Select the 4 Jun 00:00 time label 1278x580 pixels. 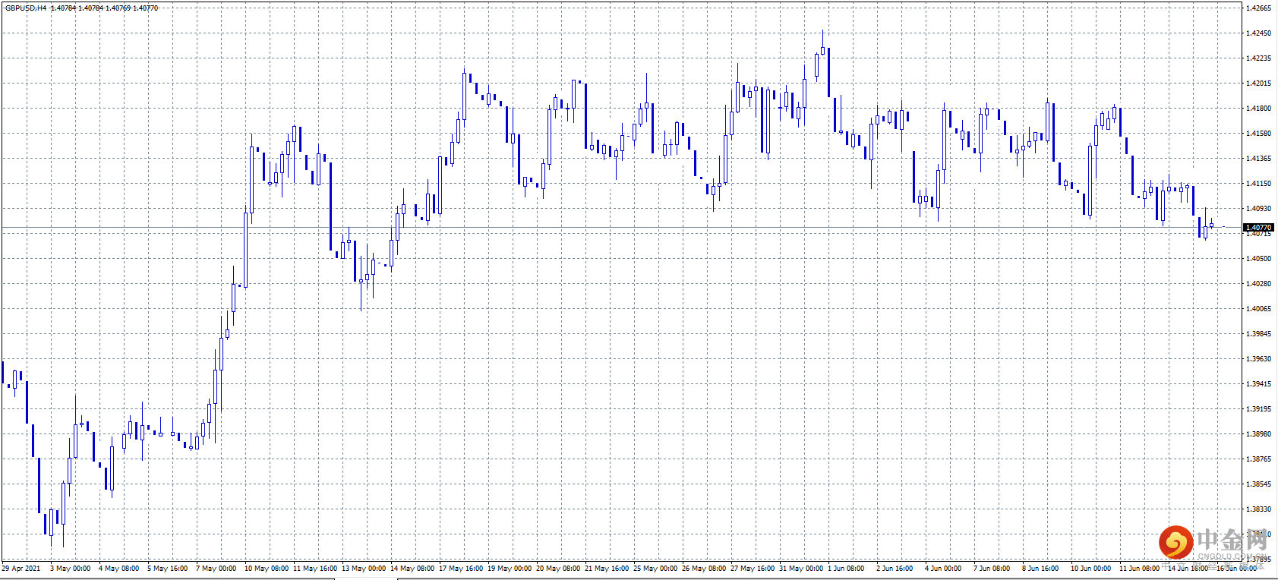(x=943, y=568)
